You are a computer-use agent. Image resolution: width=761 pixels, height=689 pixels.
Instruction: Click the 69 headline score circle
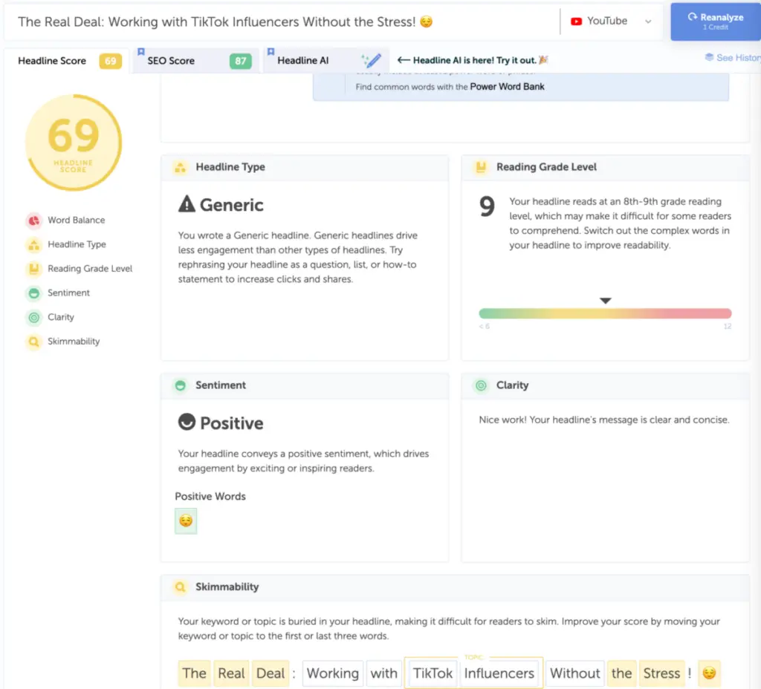74,142
